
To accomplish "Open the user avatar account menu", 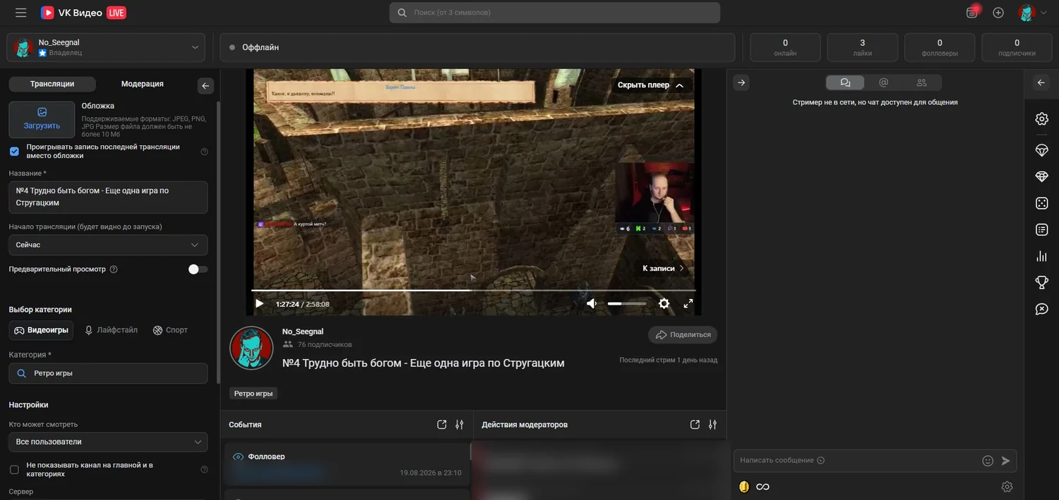I will point(1032,13).
